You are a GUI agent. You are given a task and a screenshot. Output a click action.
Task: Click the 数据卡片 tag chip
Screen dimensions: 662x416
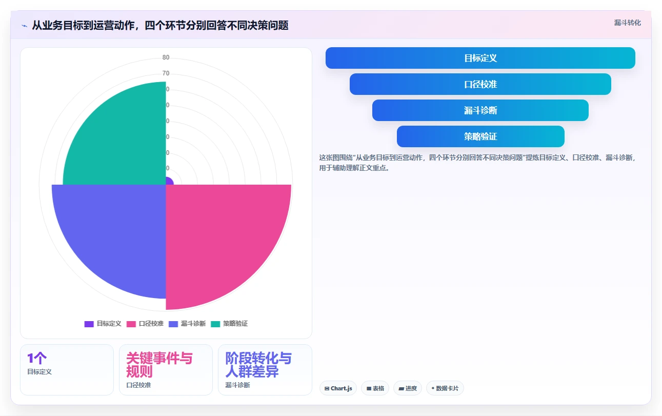coord(445,388)
